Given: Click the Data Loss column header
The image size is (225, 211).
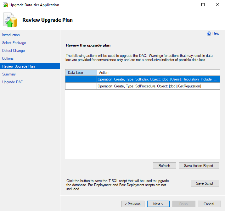Looking at the screenshot, I should (81, 73).
